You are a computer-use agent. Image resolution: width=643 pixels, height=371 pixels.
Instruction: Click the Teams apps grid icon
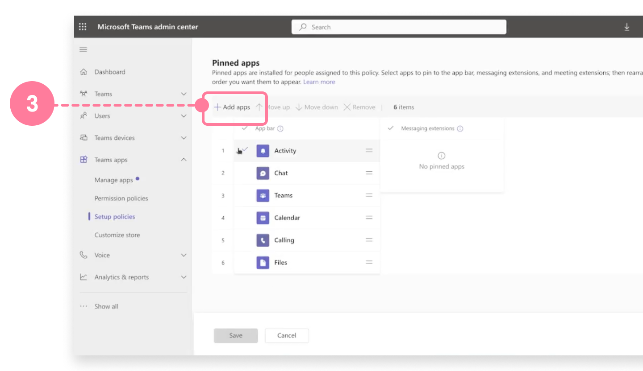coord(83,160)
